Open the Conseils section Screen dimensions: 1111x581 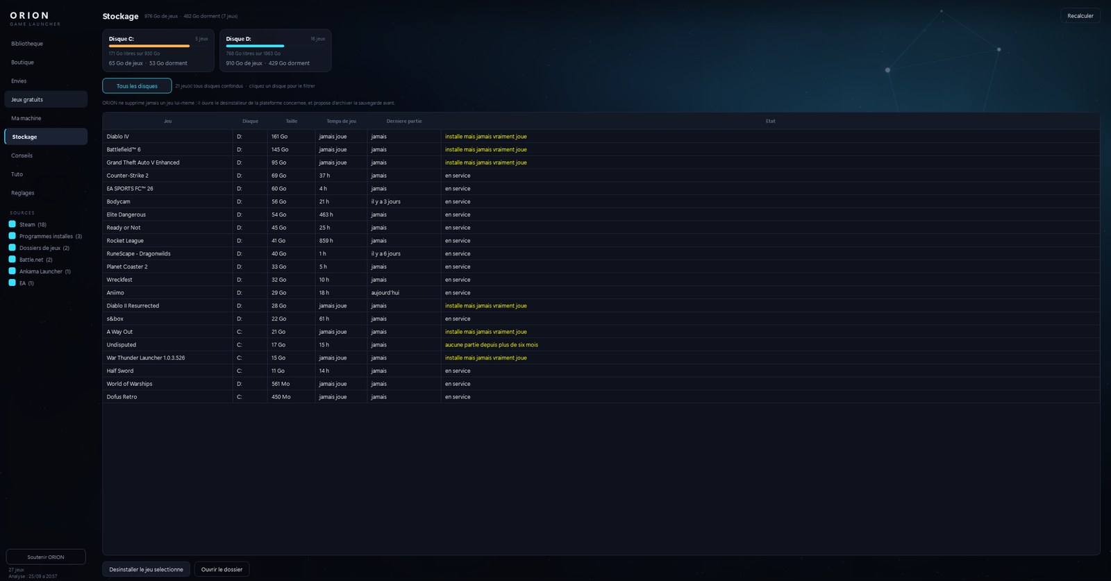46,155
